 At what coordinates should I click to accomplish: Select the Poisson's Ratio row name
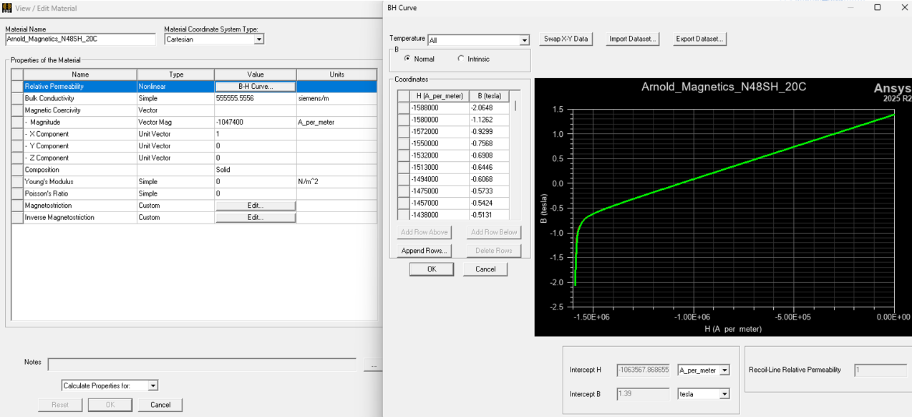[80, 193]
